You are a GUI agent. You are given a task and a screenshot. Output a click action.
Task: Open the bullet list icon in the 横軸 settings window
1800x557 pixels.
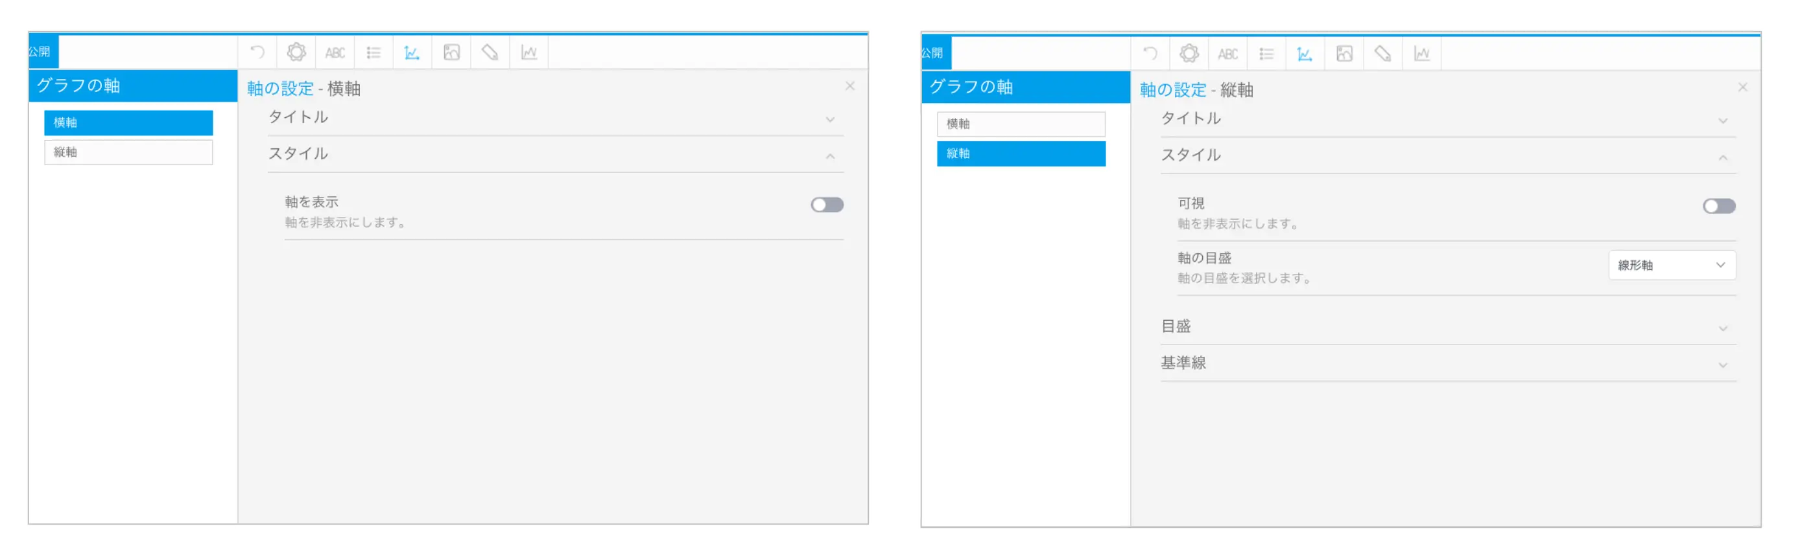click(x=374, y=52)
